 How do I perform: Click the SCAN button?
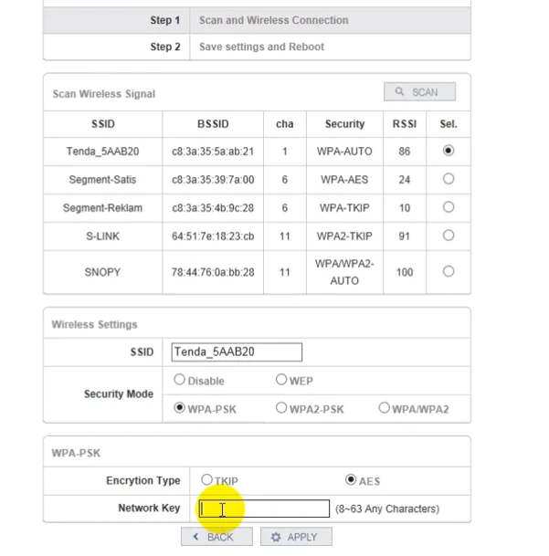tap(419, 92)
